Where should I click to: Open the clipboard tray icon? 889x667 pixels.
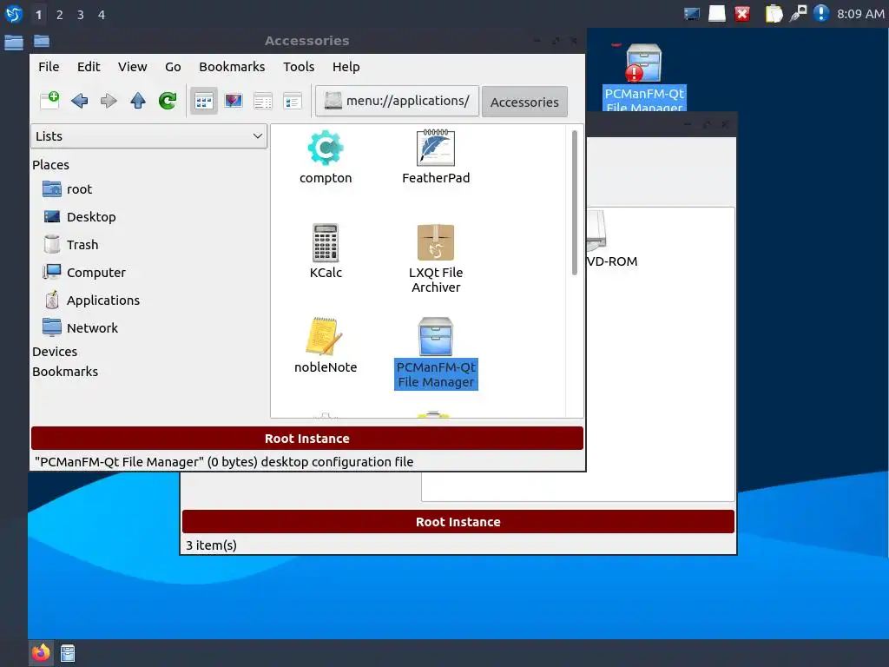click(x=774, y=14)
